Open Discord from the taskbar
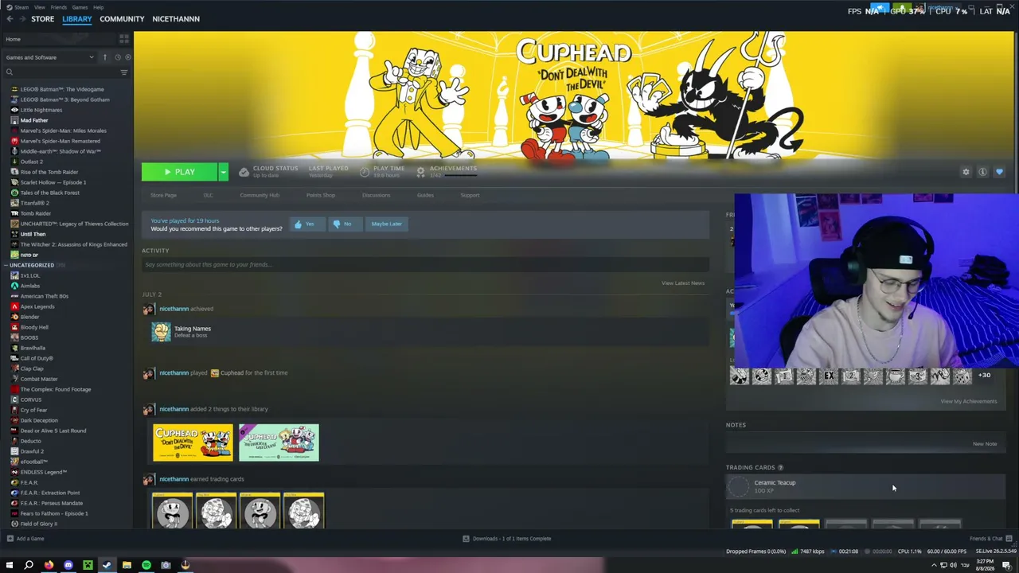Screen dimensions: 1019x573 click(x=68, y=565)
